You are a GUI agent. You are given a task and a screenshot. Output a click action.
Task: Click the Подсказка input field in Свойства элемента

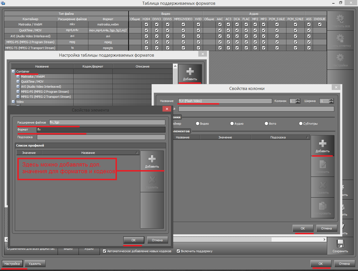click(101, 137)
